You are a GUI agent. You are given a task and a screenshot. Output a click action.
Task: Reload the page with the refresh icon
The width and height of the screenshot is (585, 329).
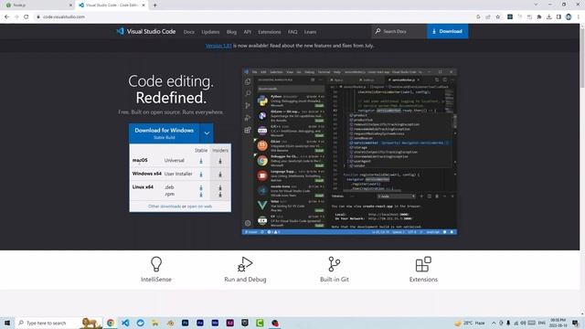tap(27, 16)
